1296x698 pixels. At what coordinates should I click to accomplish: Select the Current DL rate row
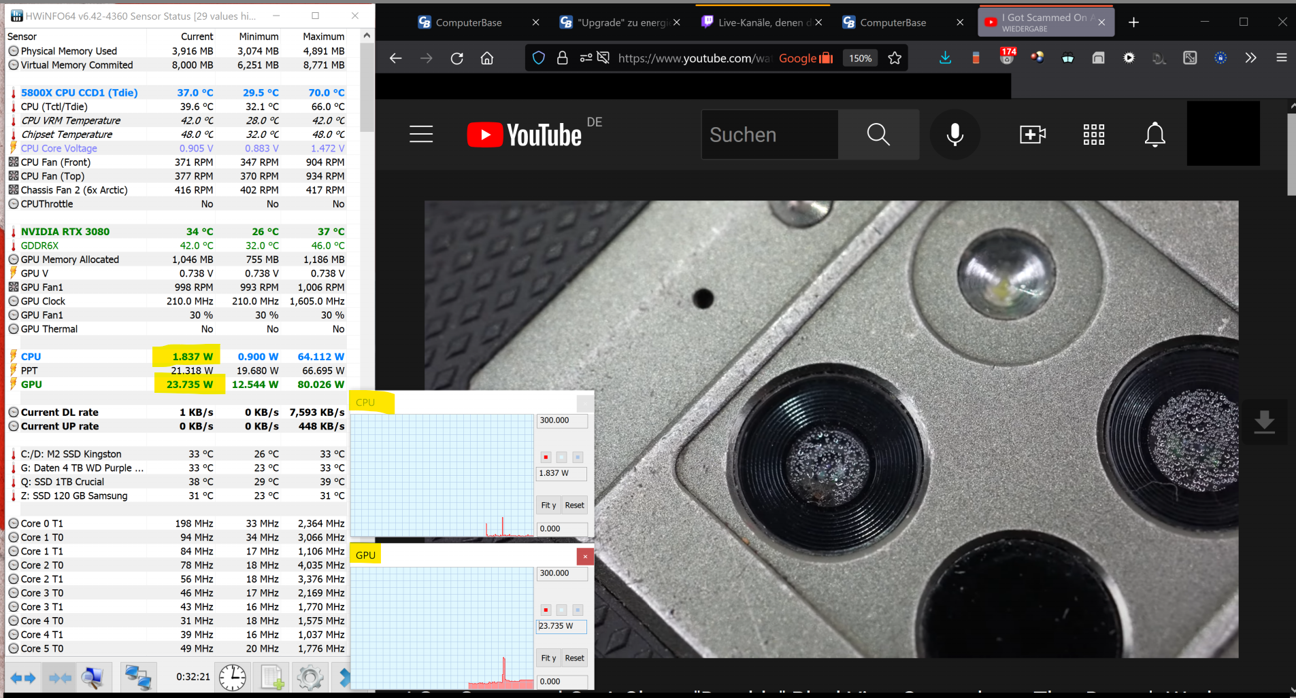(177, 413)
